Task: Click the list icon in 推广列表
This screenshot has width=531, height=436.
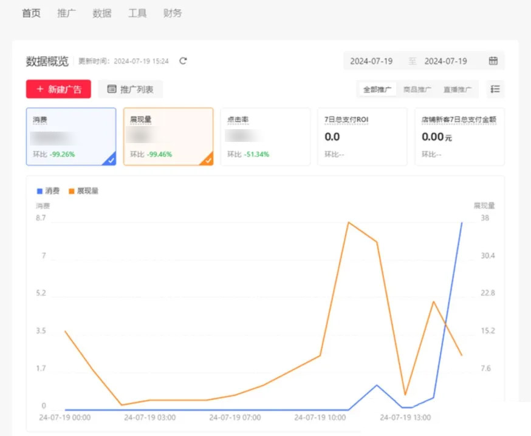Action: pos(112,89)
